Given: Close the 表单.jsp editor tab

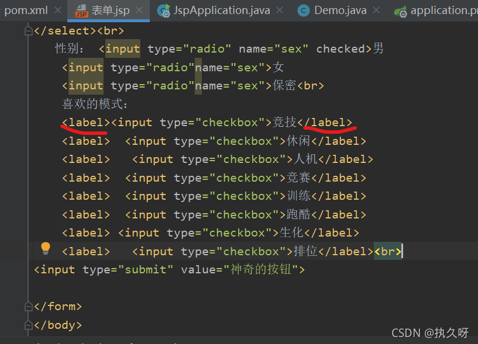Looking at the screenshot, I should tap(139, 11).
